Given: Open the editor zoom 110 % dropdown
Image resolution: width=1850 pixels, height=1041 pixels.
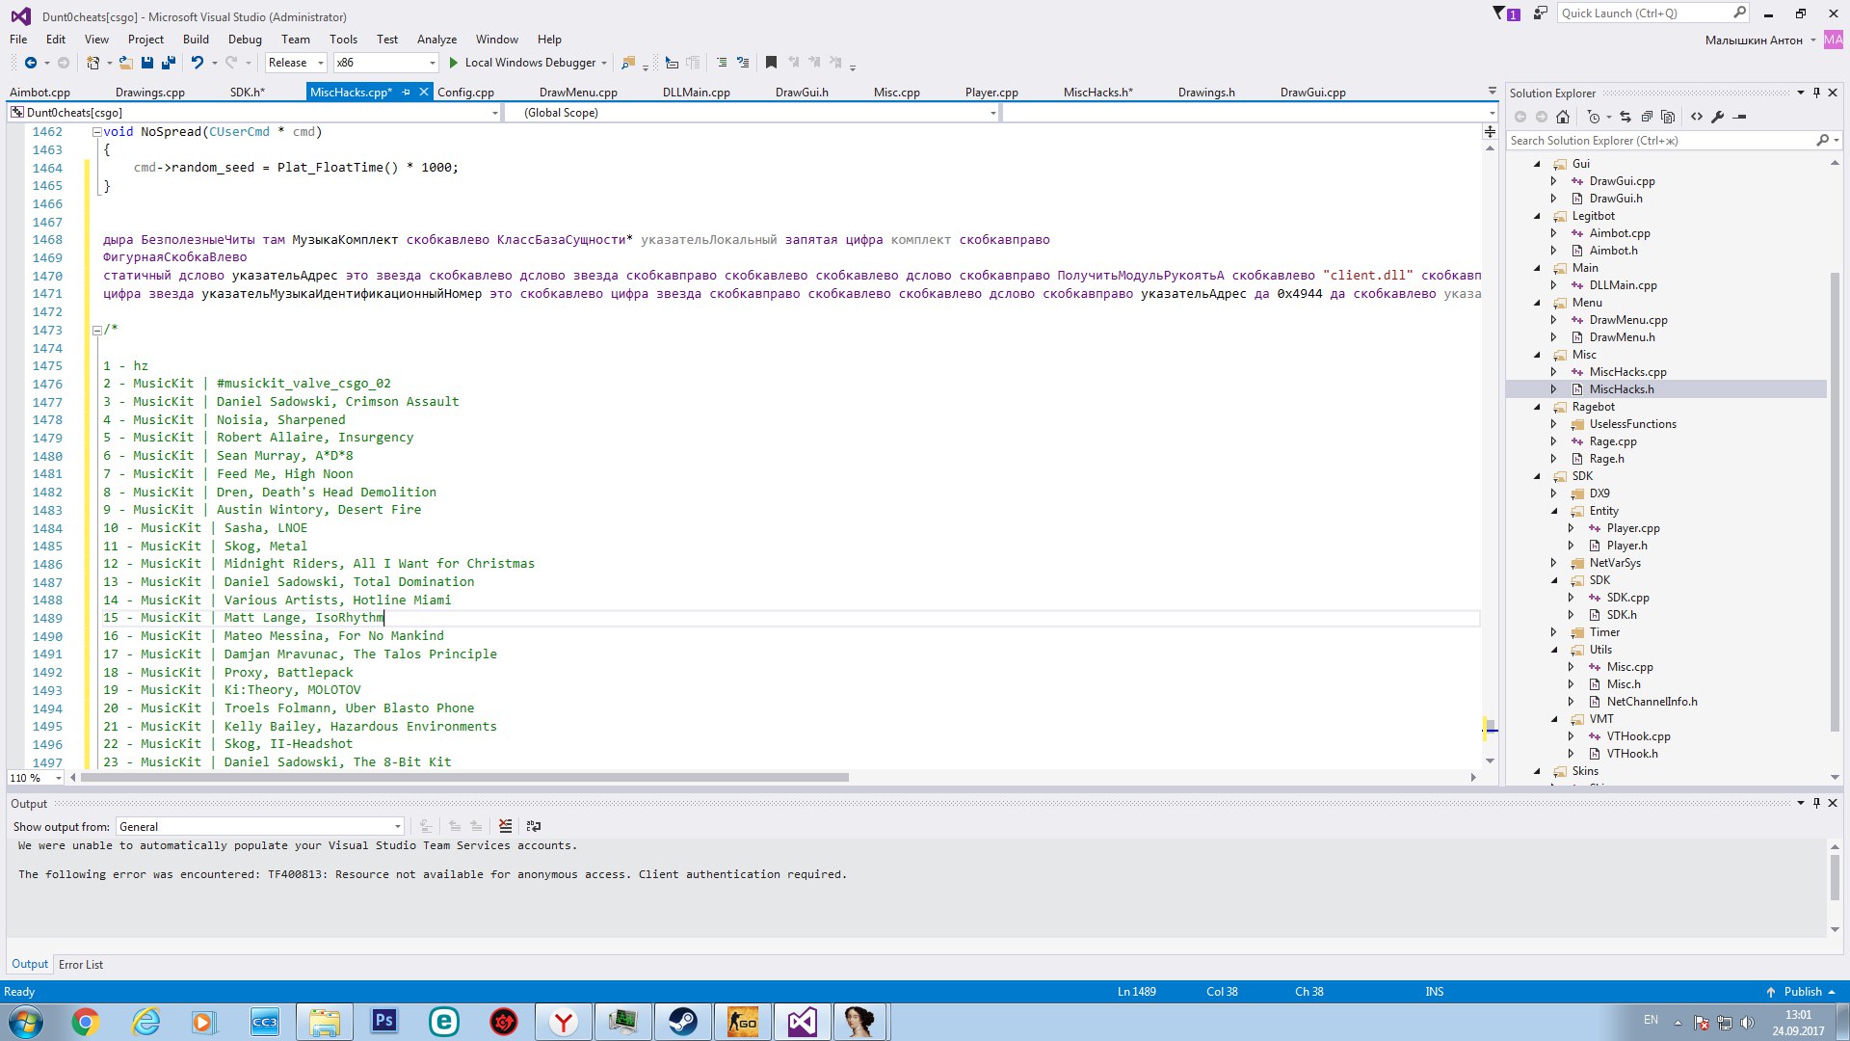Looking at the screenshot, I should [x=36, y=778].
